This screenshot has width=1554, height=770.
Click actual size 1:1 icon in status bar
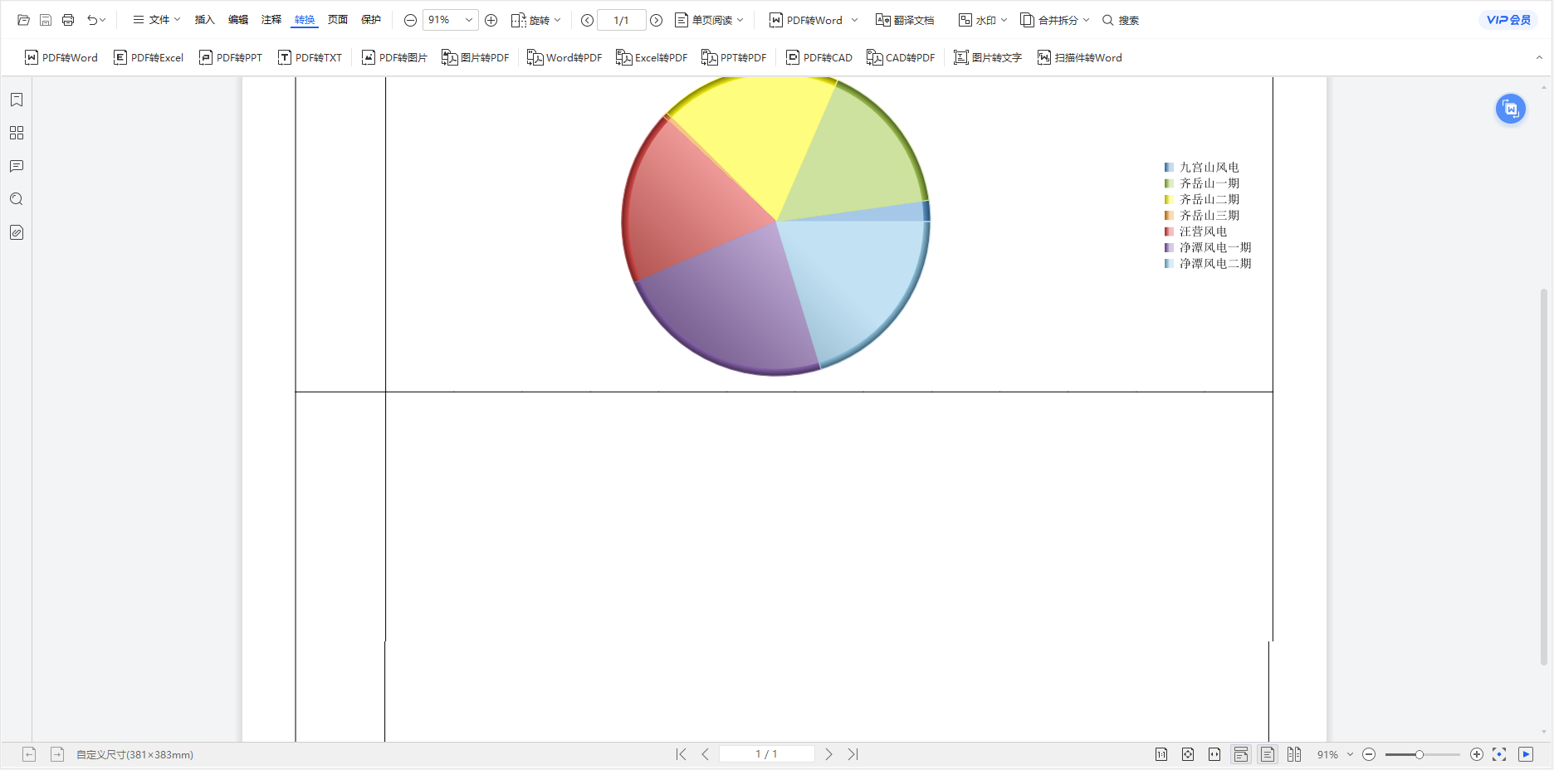1161,754
